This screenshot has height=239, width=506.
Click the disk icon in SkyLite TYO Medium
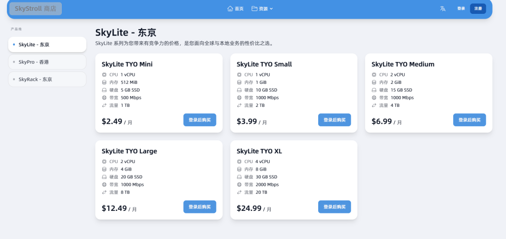click(x=374, y=90)
